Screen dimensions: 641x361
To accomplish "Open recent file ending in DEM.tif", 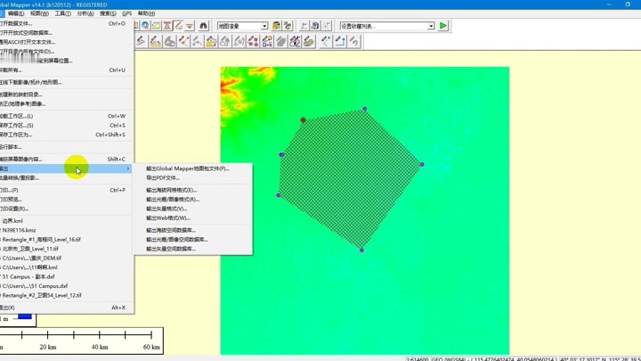I will pos(65,258).
